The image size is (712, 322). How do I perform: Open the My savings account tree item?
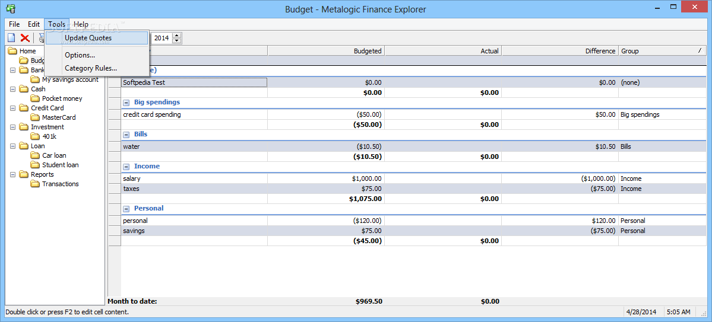click(x=70, y=80)
